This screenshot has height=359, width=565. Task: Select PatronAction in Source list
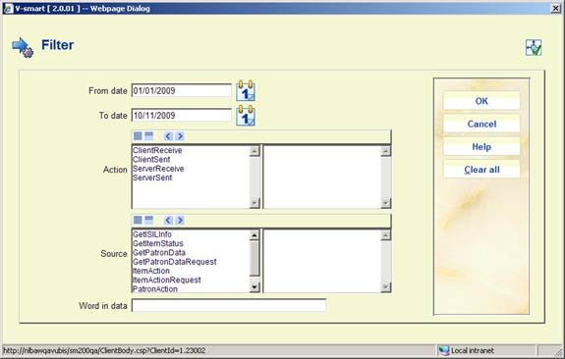pyautogui.click(x=155, y=288)
